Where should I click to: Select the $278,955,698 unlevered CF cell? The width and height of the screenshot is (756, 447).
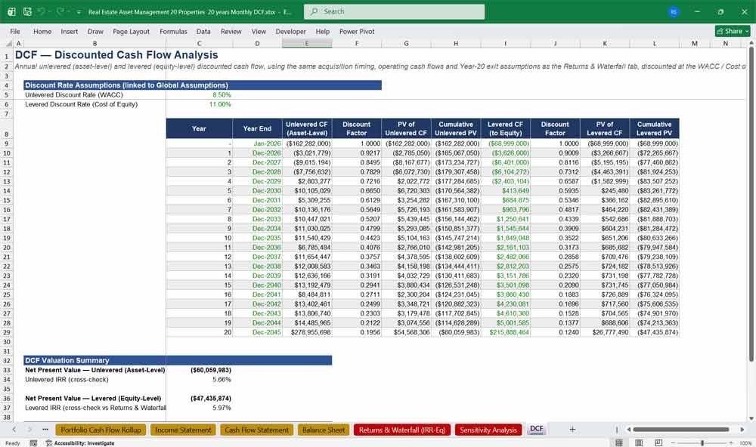(x=307, y=332)
